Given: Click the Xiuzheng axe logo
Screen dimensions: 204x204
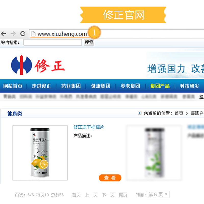Looking at the screenshot, I should [21, 65].
